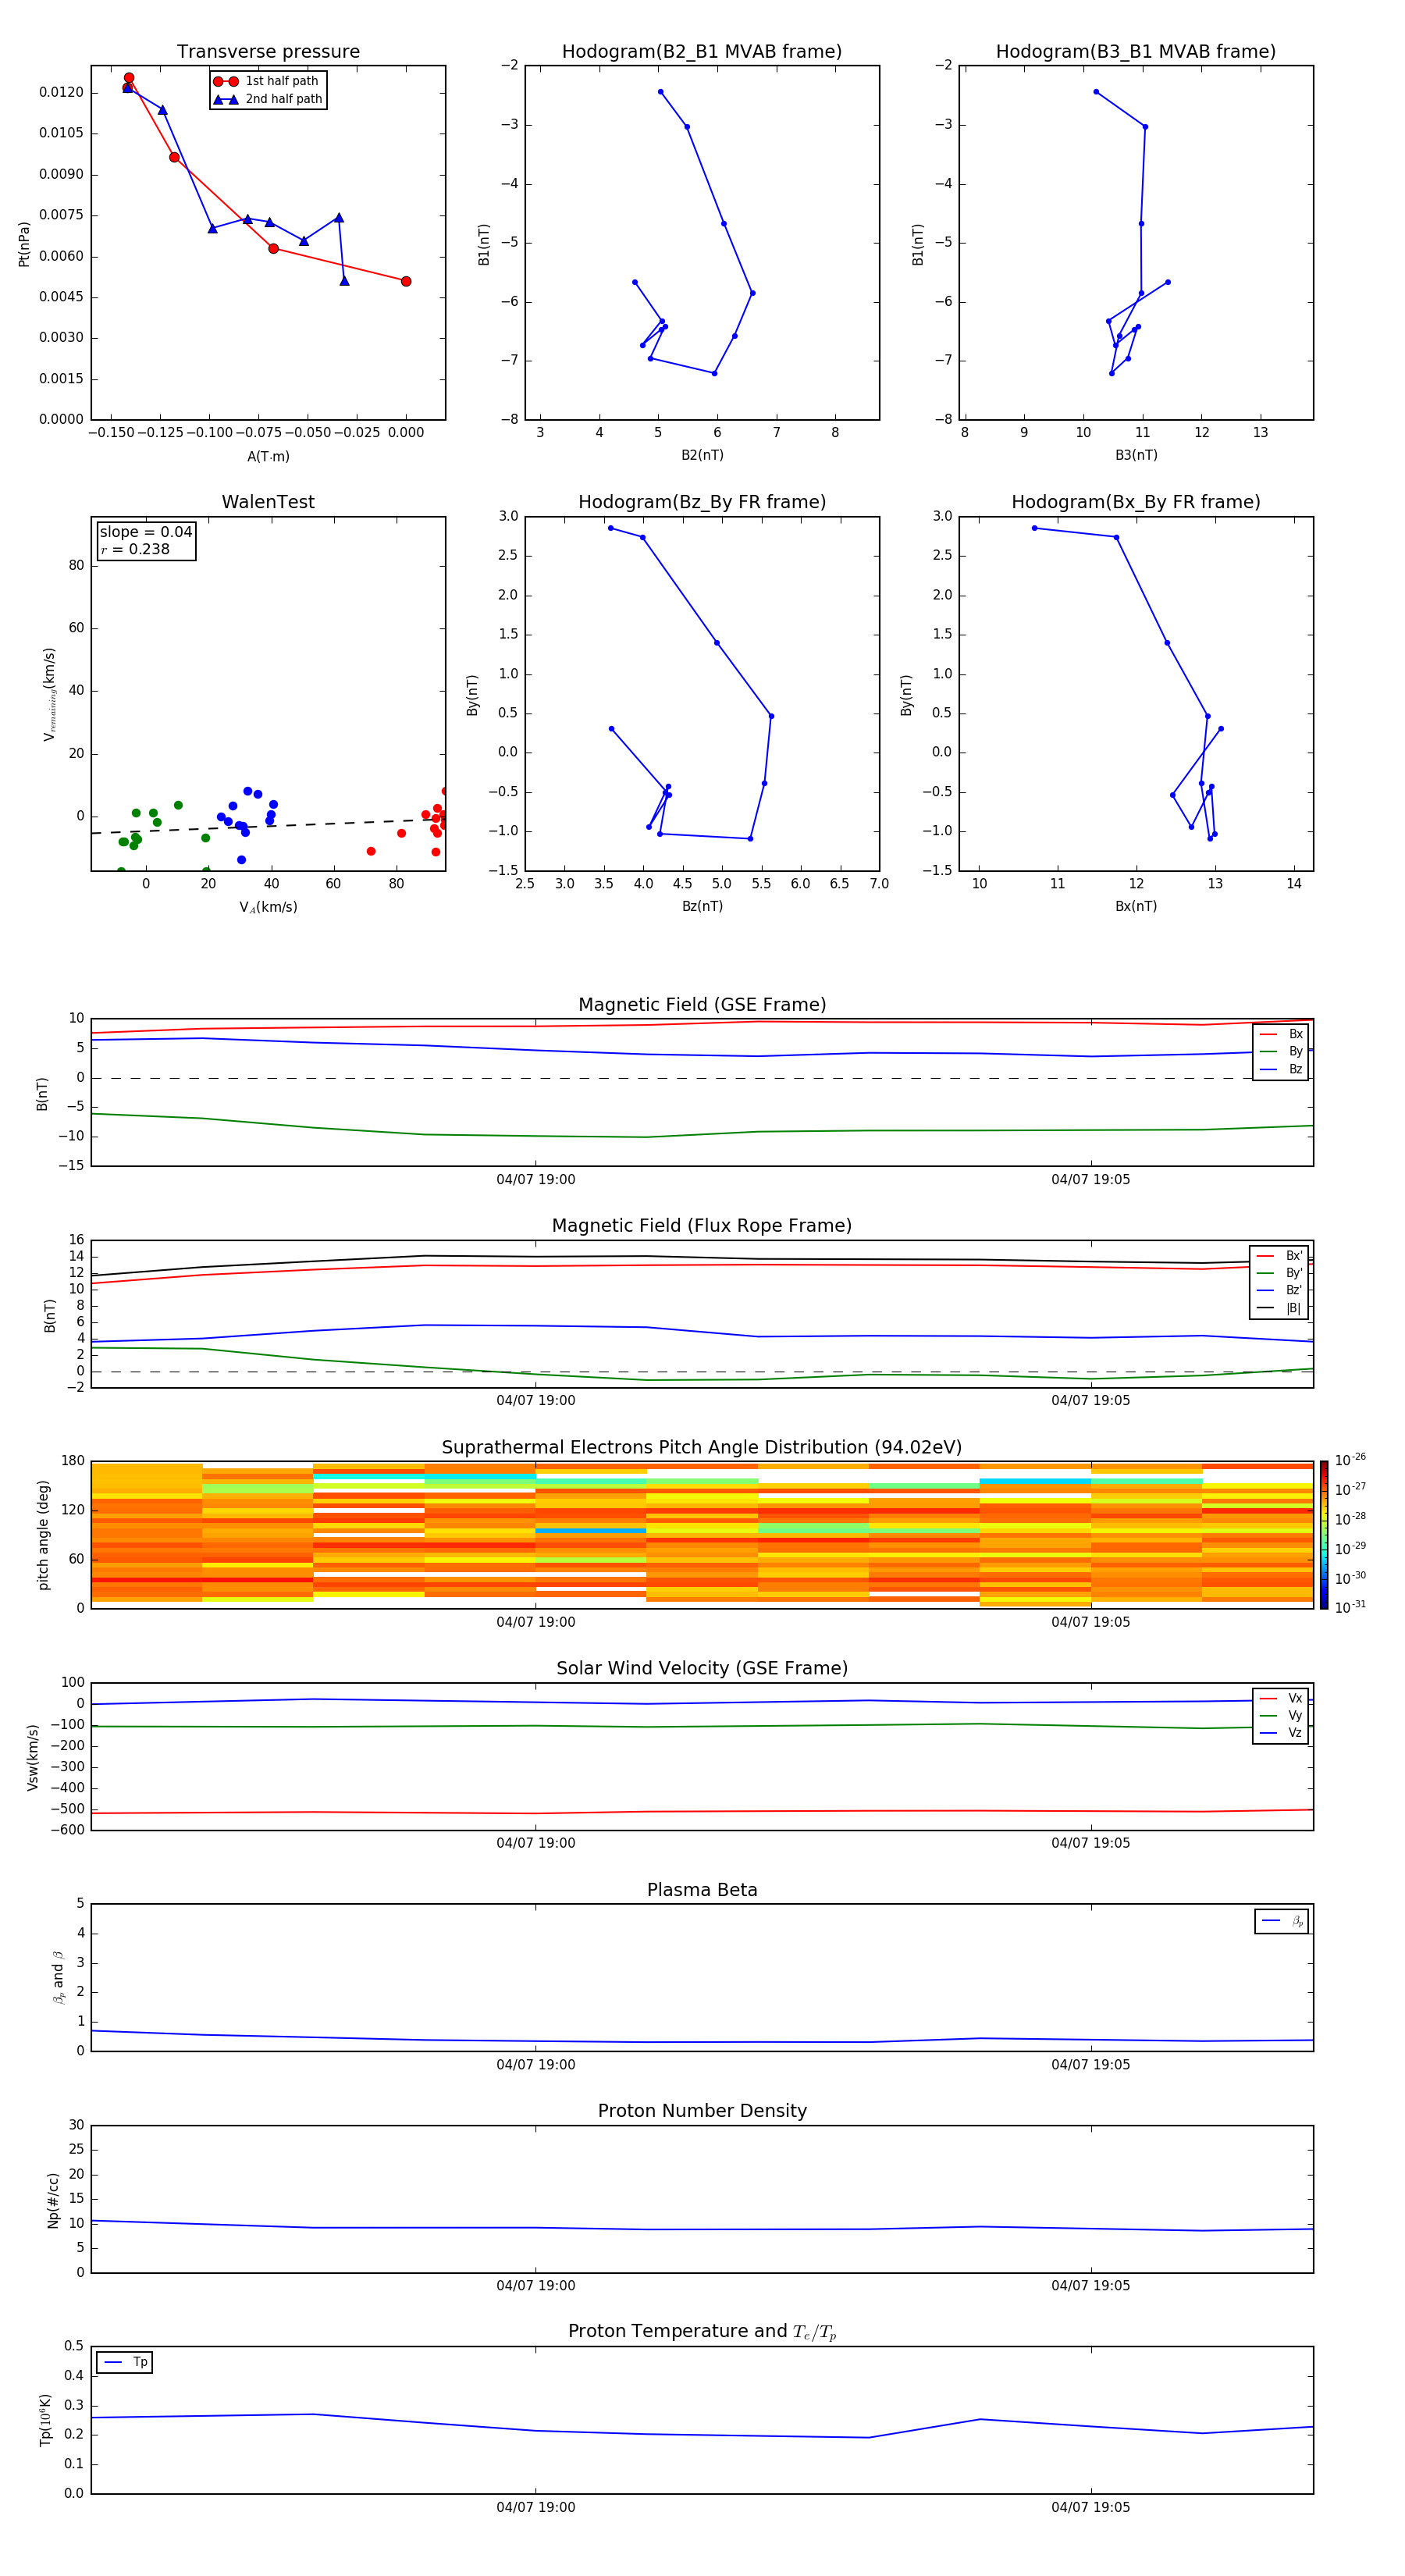Screen dimensions: 1405x2576
Task: Select the 'Hodogram(B2_B1 MVAB frame)' title
Action: [702, 52]
